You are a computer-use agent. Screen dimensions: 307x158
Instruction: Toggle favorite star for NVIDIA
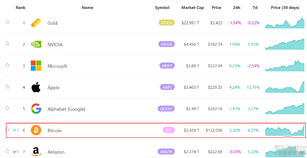(x=8, y=43)
